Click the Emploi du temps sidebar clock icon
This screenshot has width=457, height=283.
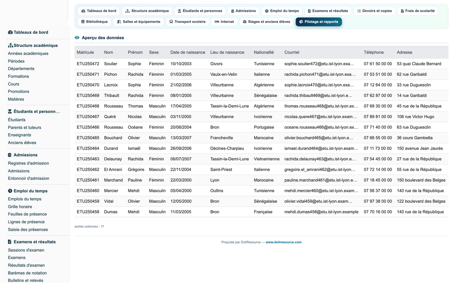(x=10, y=191)
